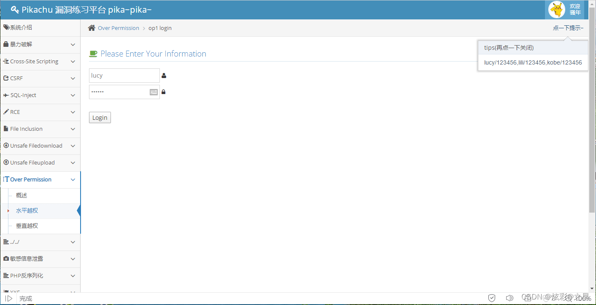Focus the username field containing lucy
The image size is (596, 305).
[x=124, y=76]
